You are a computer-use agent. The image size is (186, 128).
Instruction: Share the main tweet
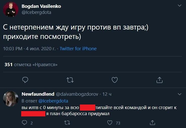pos(160,80)
